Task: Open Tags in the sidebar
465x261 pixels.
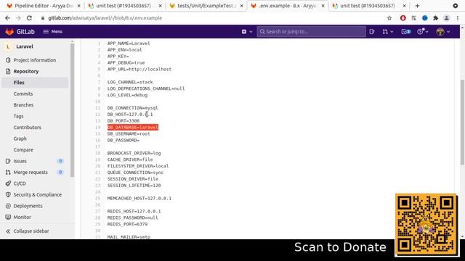Action: [x=18, y=116]
